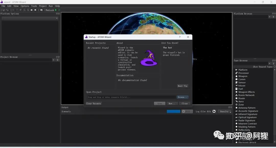Select Mover in Type Browser

(x=242, y=86)
